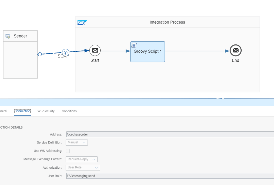The height and width of the screenshot is (185, 274).
Task: Switch to the Connection tab
Action: pyautogui.click(x=22, y=111)
